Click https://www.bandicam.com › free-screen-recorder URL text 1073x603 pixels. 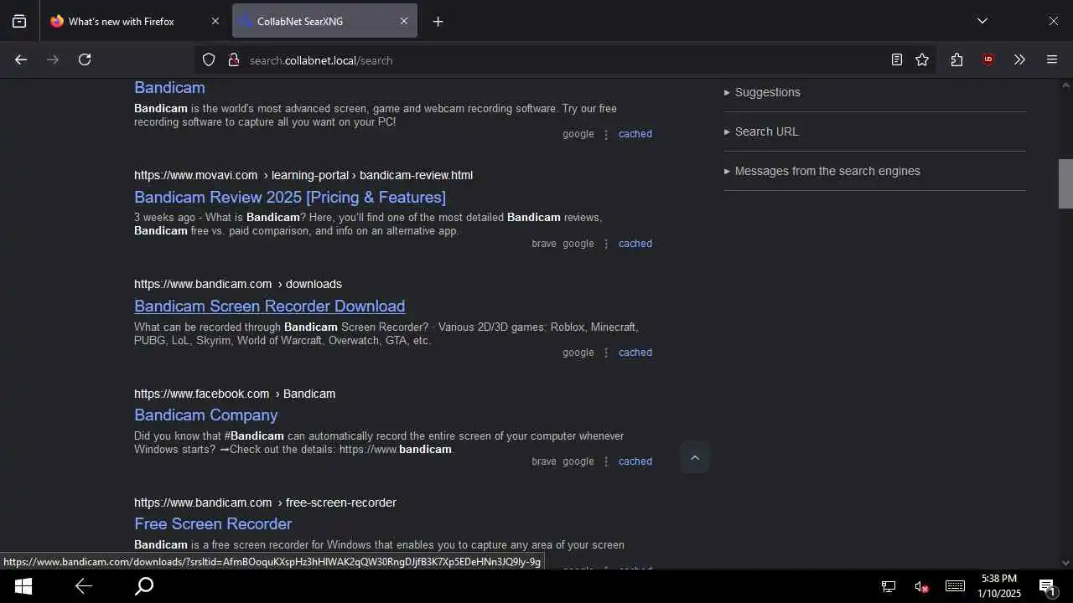pos(265,502)
